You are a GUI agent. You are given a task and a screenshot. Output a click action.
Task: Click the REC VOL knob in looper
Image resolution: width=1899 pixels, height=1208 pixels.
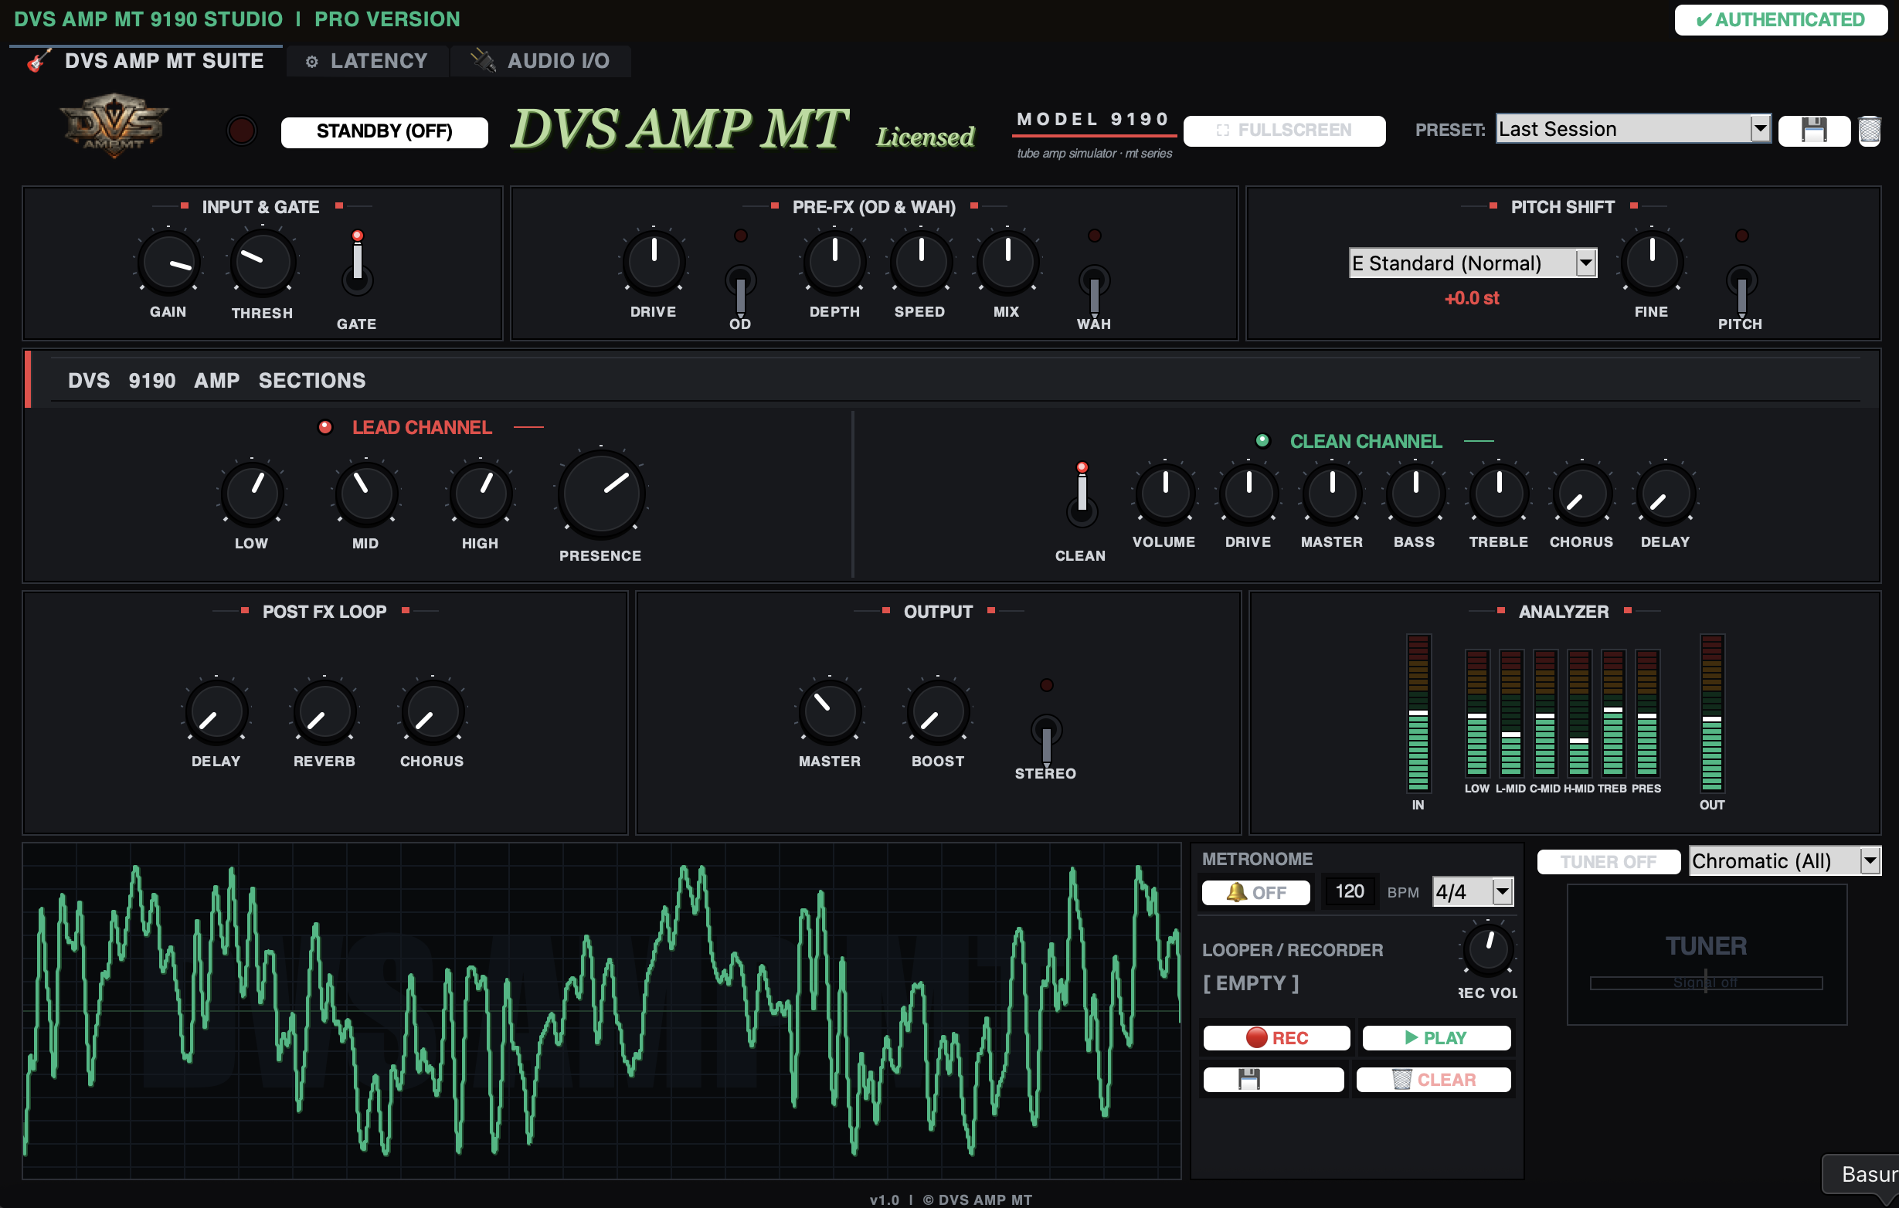pyautogui.click(x=1488, y=948)
